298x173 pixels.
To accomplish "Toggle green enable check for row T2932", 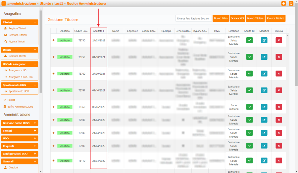I will 249,133.
